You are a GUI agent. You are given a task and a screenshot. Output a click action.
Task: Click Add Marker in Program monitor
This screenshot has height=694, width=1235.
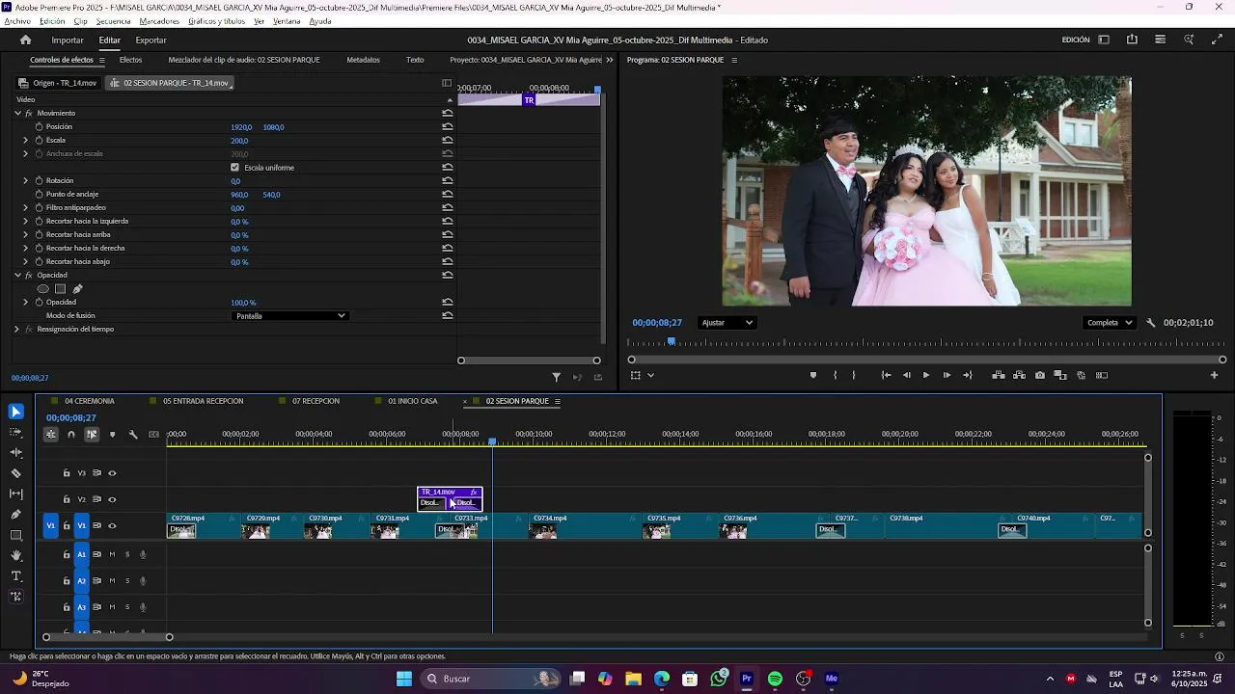click(x=812, y=375)
